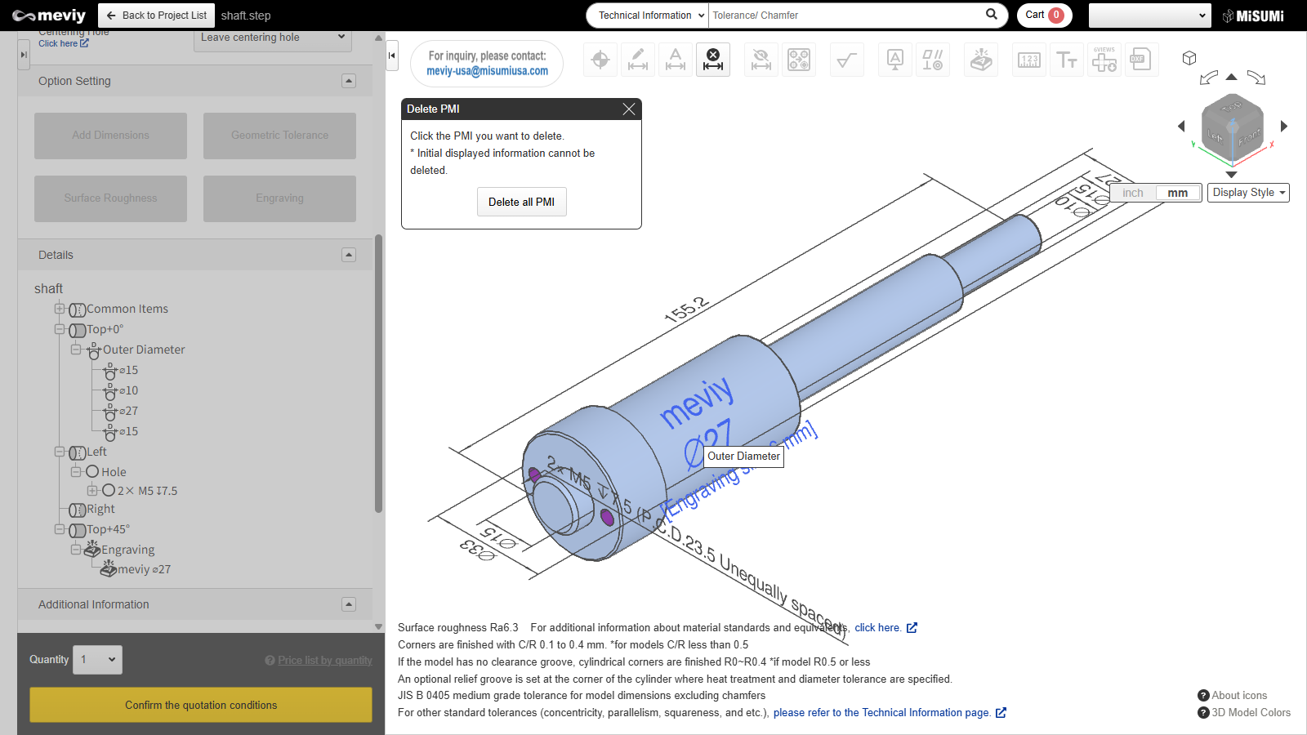This screenshot has height=735, width=1307.
Task: Collapse the left sidebar panel toggle
Action: click(x=392, y=56)
